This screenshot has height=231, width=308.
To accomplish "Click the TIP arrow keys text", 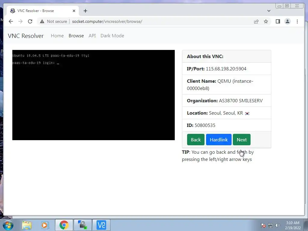I will point(218,156).
